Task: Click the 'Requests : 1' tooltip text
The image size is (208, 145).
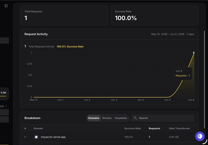Action: (x=183, y=75)
